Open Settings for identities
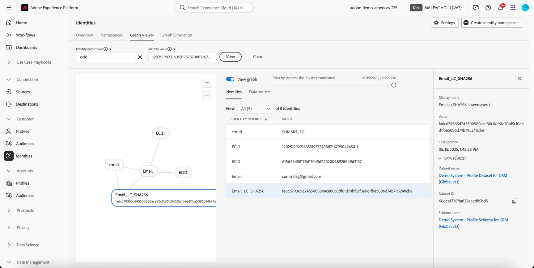The height and width of the screenshot is (268, 534). 445,23
